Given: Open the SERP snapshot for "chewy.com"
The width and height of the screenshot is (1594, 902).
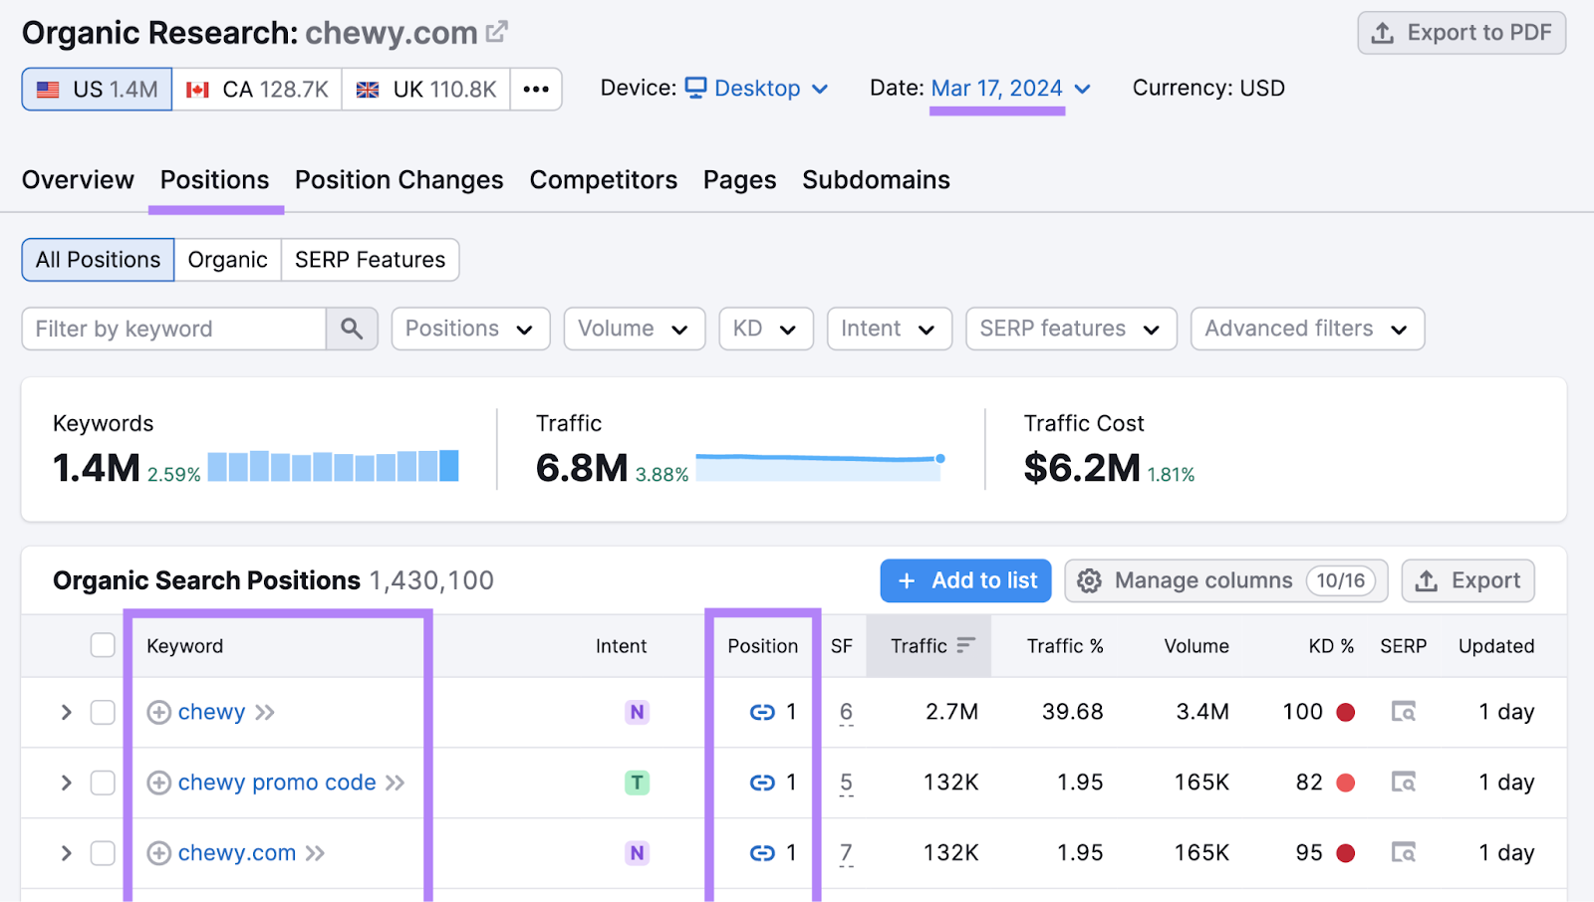Looking at the screenshot, I should pyautogui.click(x=1404, y=853).
